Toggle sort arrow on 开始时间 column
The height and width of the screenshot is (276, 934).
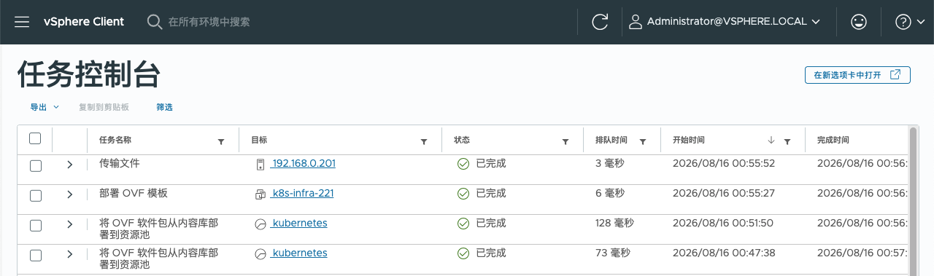pyautogui.click(x=771, y=141)
